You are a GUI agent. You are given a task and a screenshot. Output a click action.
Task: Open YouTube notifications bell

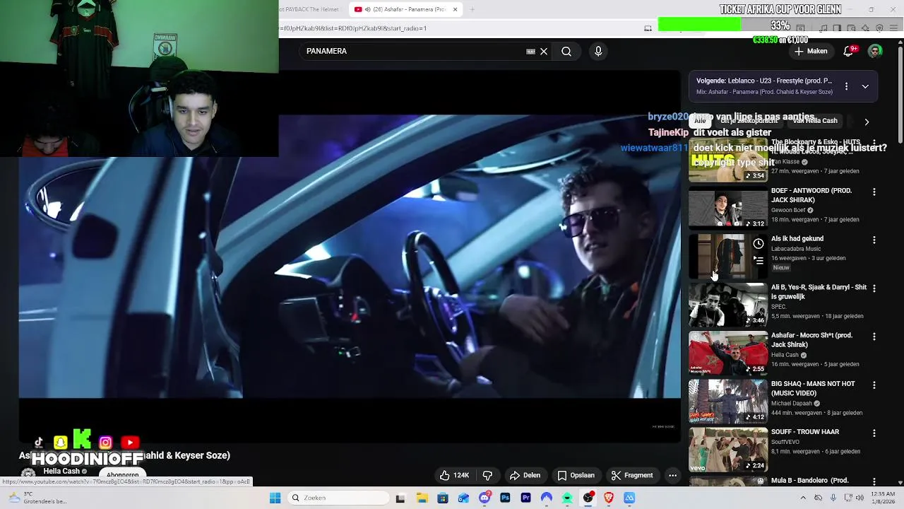[x=849, y=51]
